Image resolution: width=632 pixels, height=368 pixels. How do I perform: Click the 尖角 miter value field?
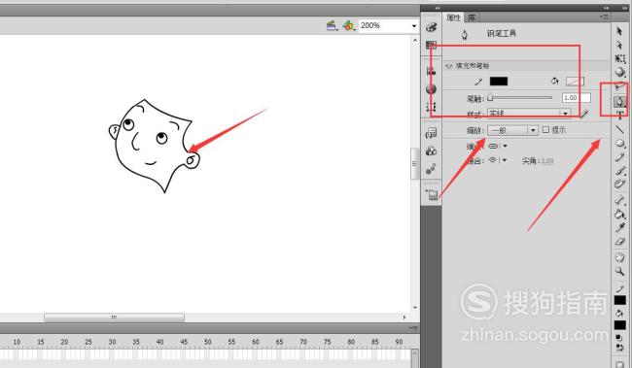coord(547,160)
